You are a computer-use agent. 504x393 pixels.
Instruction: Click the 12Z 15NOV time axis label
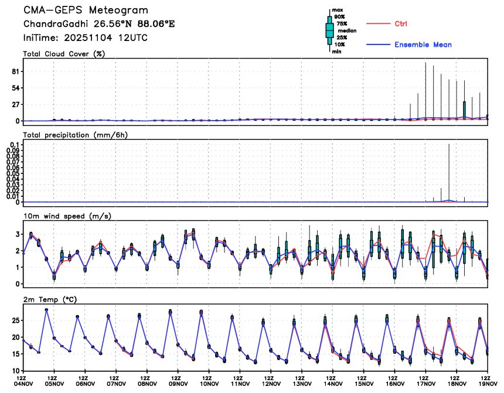point(363,381)
